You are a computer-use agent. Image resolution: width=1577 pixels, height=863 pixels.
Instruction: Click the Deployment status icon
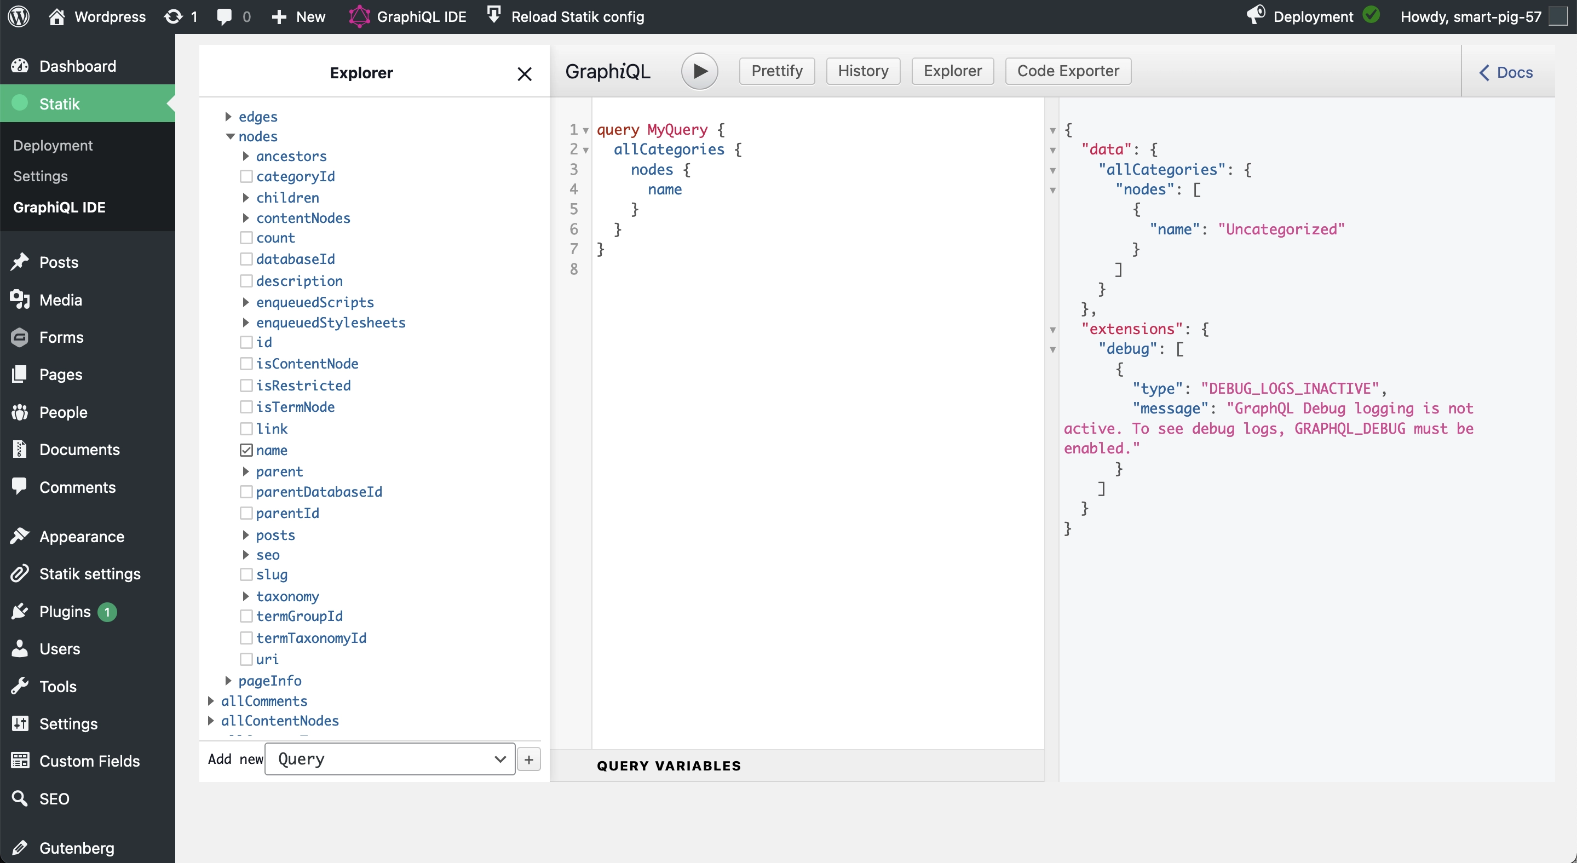(1373, 16)
